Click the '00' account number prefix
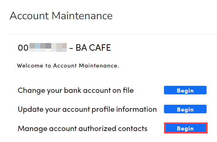This screenshot has height=142, width=217. tap(23, 48)
